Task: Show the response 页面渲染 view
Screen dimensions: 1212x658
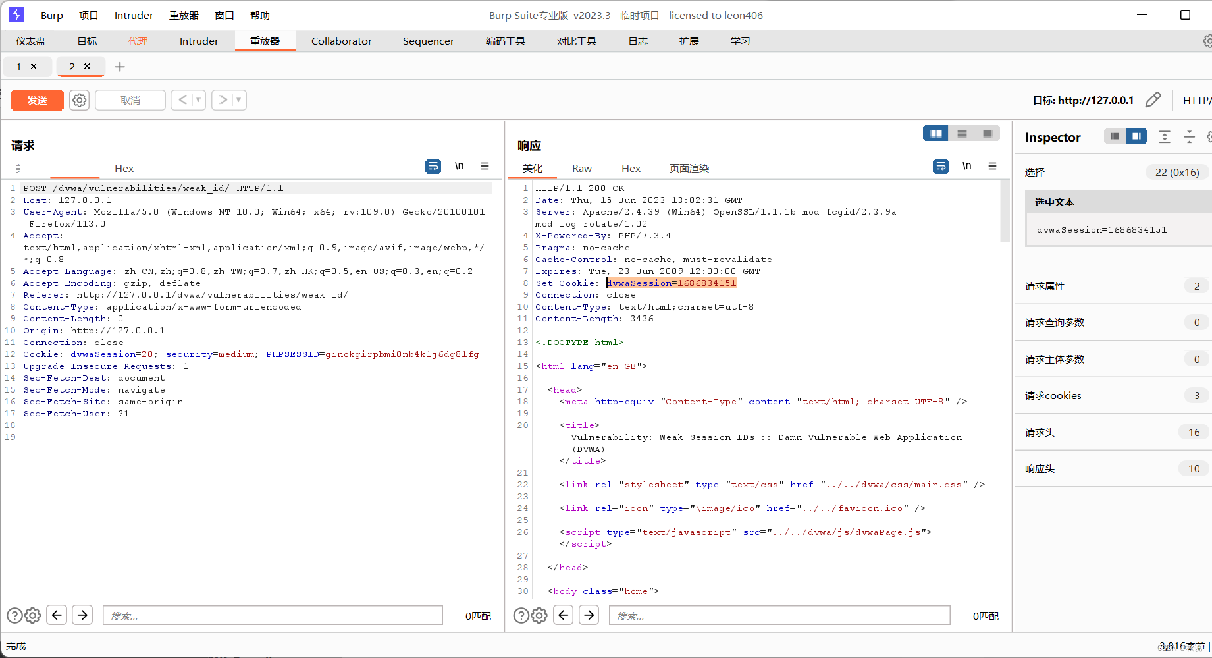Action: click(x=689, y=168)
